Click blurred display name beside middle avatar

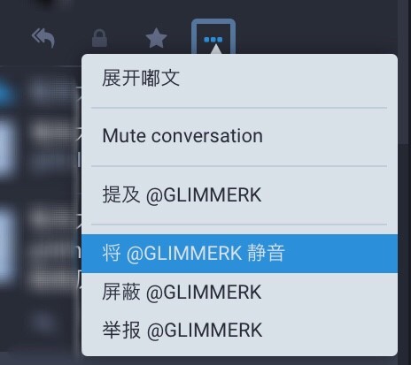pos(49,133)
